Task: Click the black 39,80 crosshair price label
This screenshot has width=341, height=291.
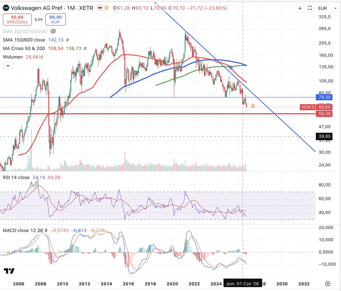Action: (x=324, y=136)
